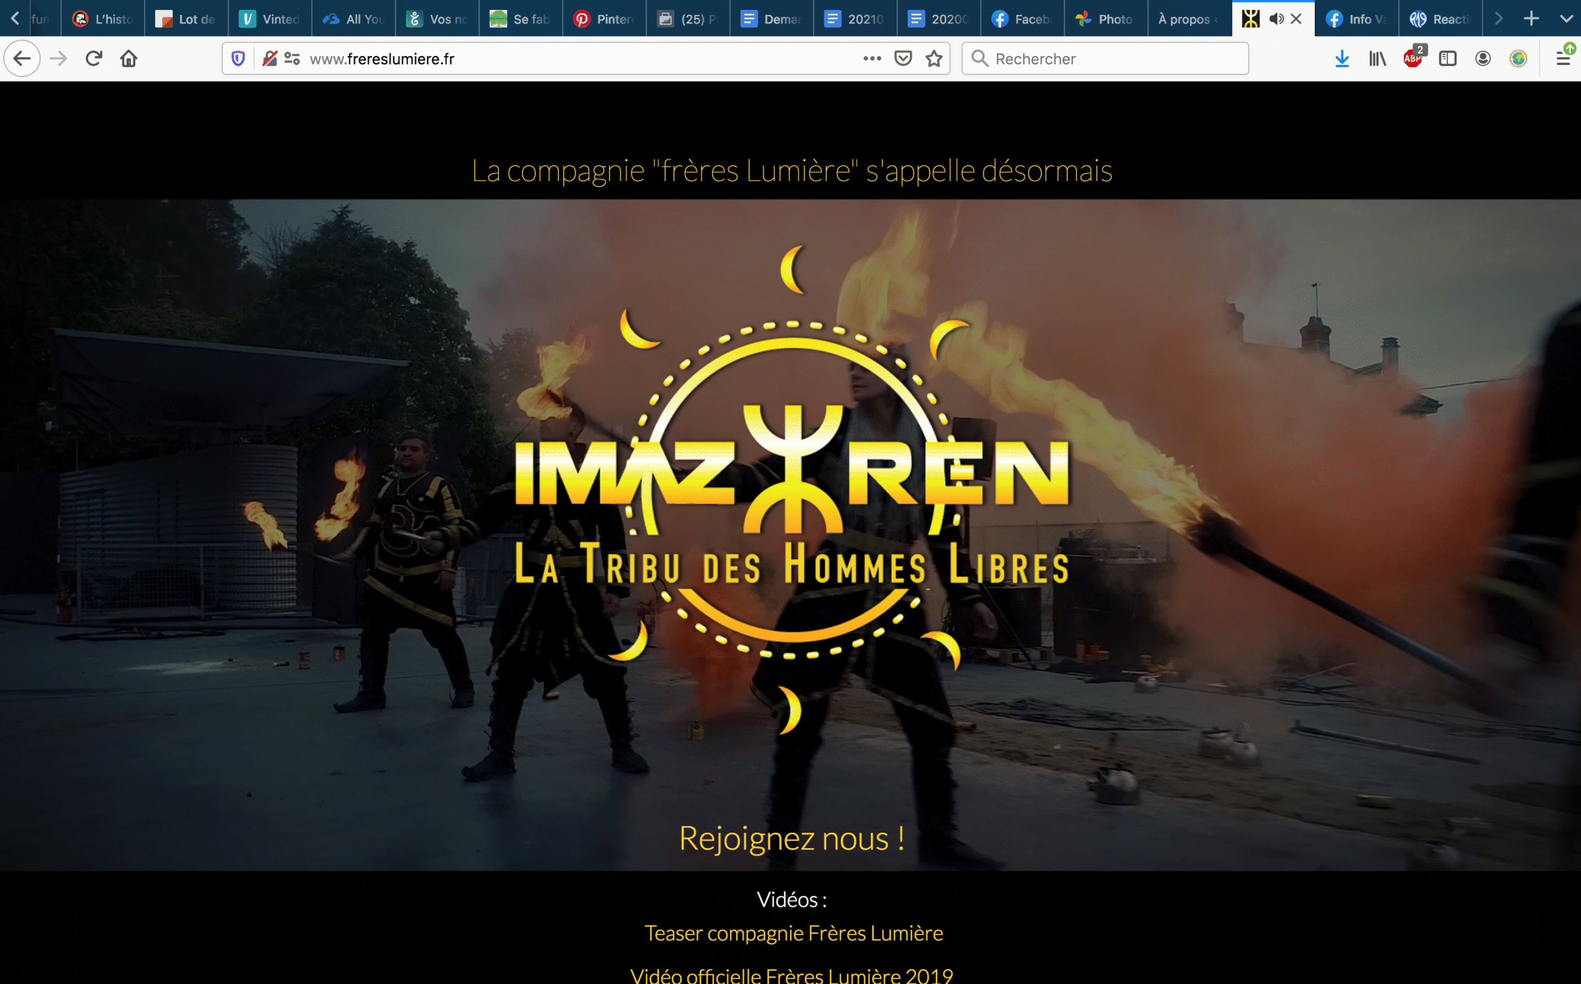Open the page actions three-dot menu
The width and height of the screenshot is (1581, 984).
tap(872, 59)
